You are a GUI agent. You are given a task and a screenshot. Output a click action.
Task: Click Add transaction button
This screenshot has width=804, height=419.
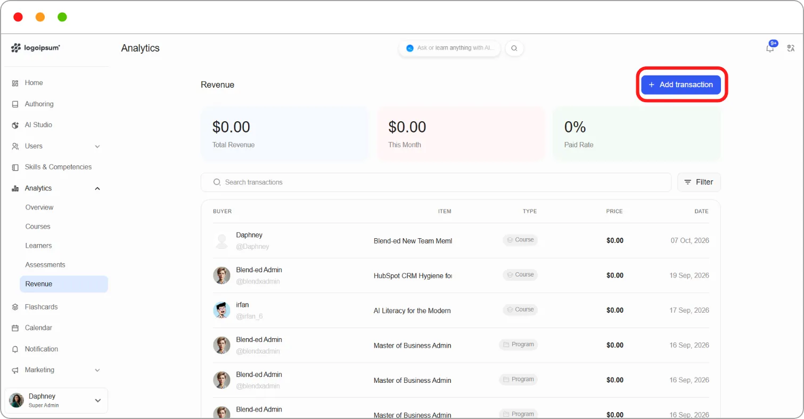[x=681, y=85]
